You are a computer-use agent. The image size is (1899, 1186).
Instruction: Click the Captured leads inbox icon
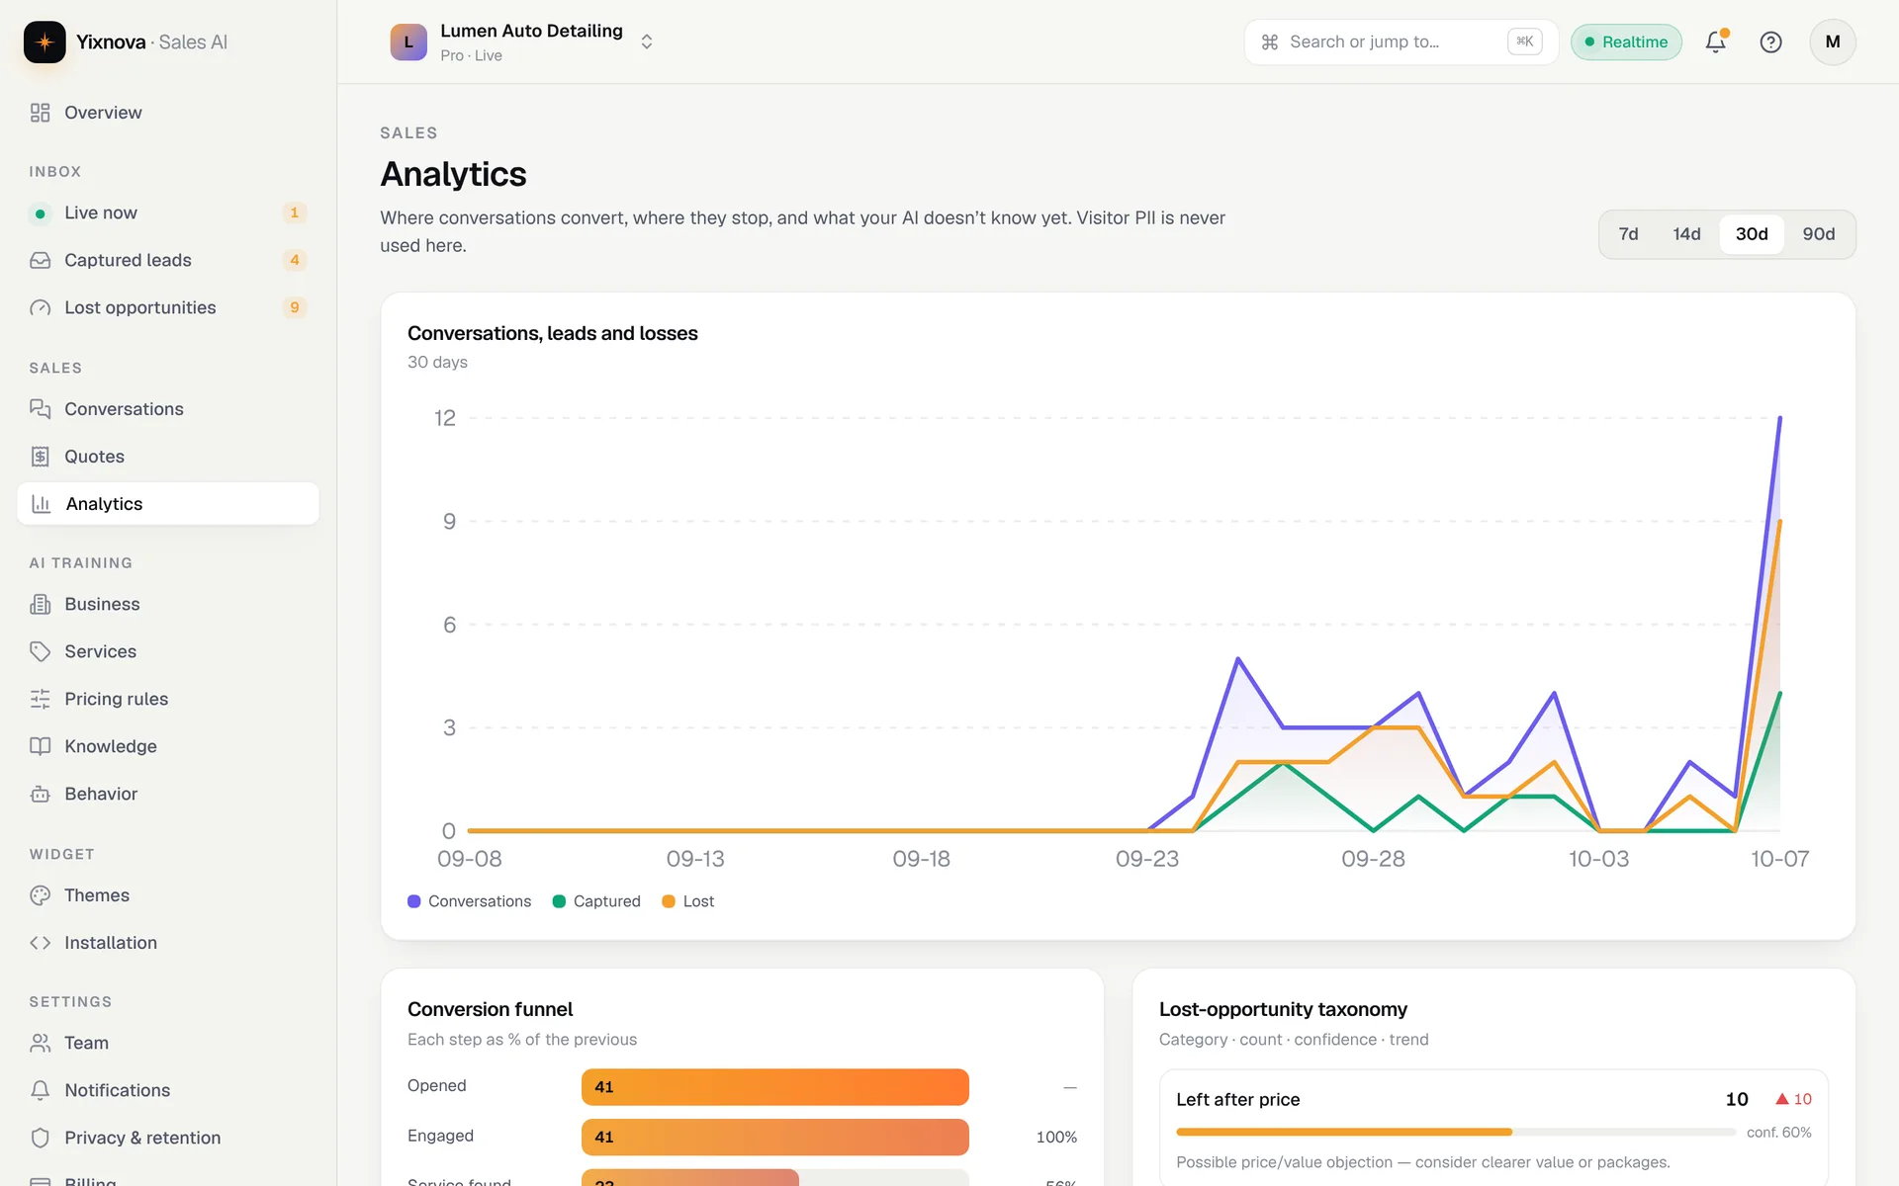point(40,260)
